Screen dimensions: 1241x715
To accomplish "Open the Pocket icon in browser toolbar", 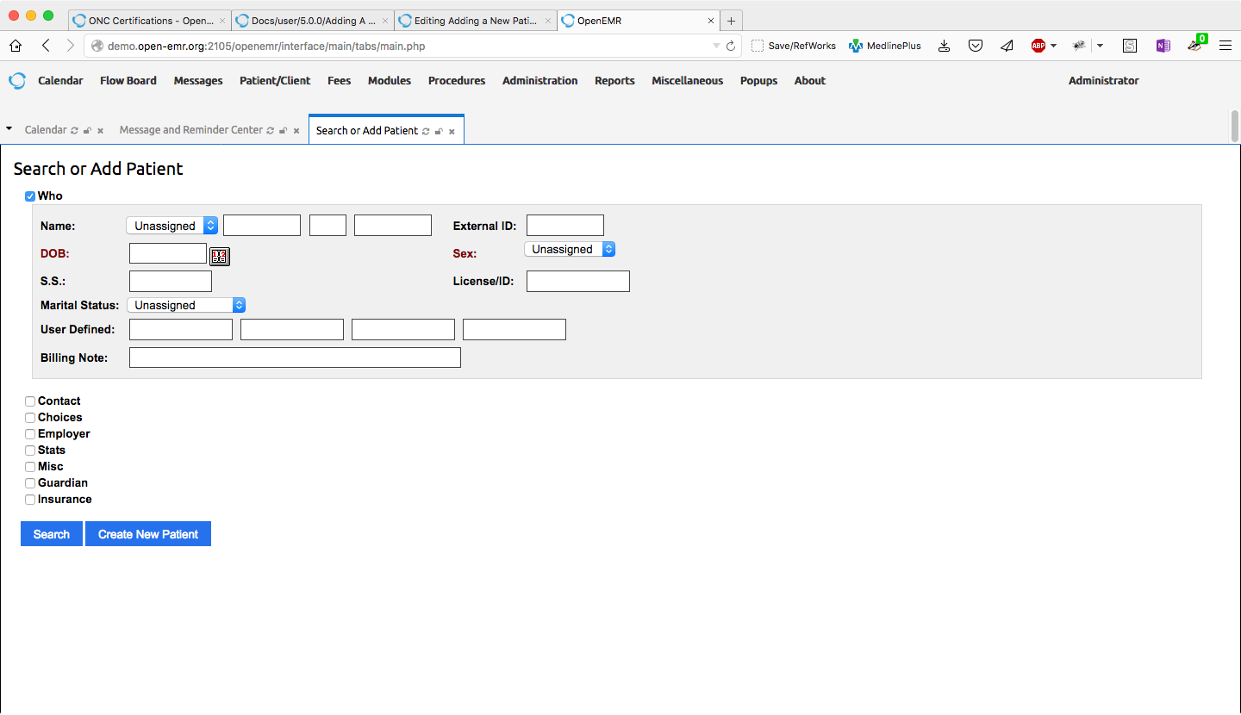I will point(976,46).
